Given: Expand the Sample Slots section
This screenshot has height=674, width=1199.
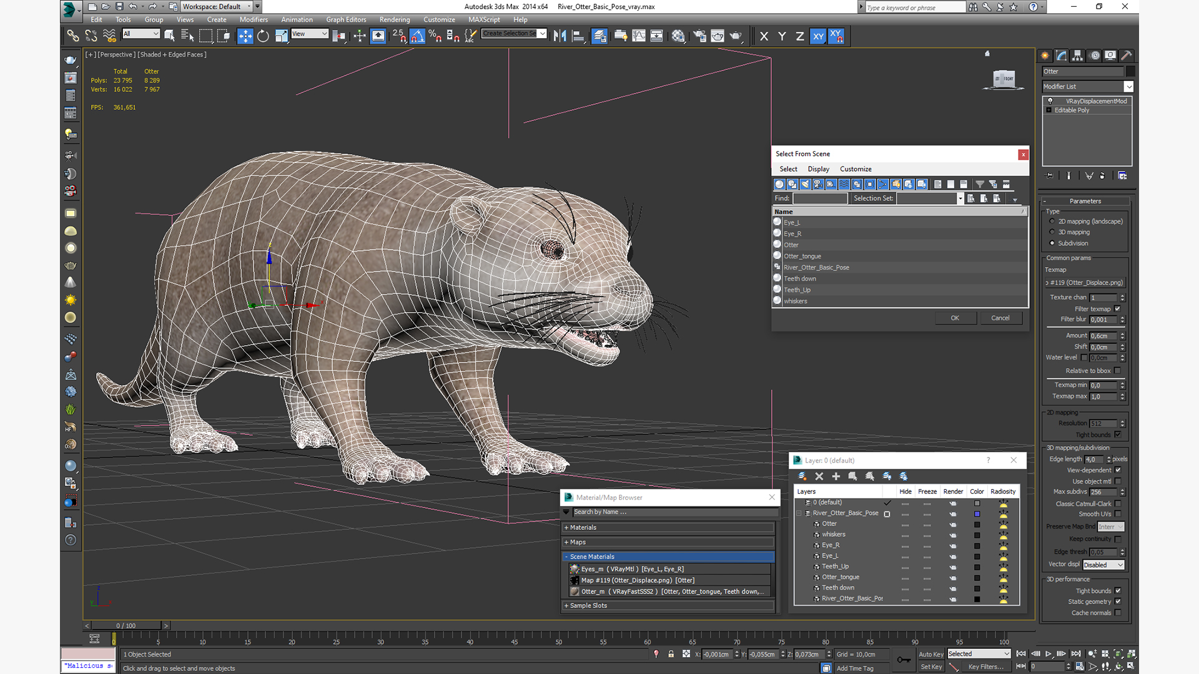Looking at the screenshot, I should tap(668, 605).
